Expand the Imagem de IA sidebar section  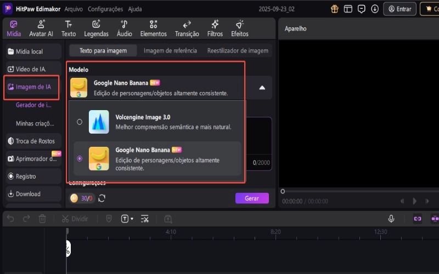(32, 87)
